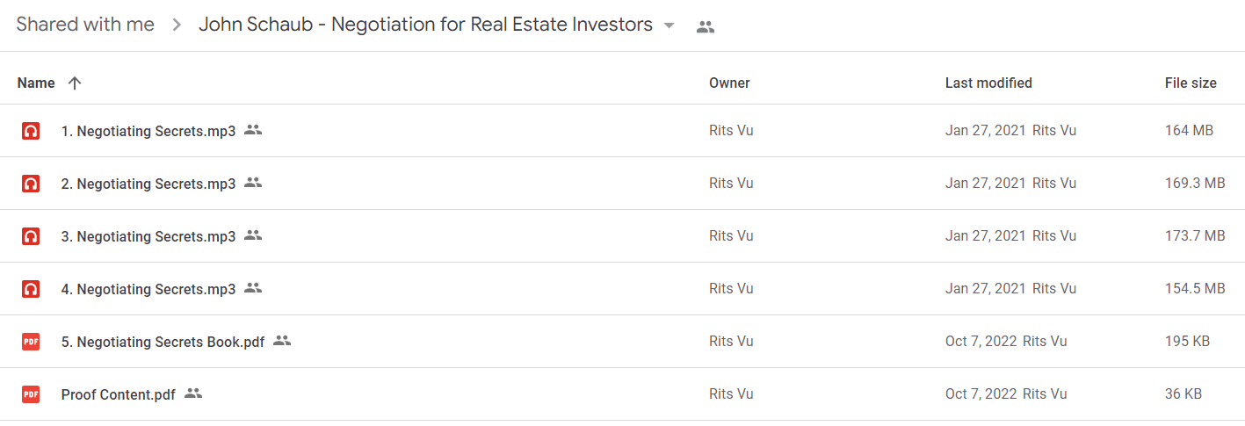Click Last modified column header
The width and height of the screenshot is (1245, 426).
click(988, 83)
